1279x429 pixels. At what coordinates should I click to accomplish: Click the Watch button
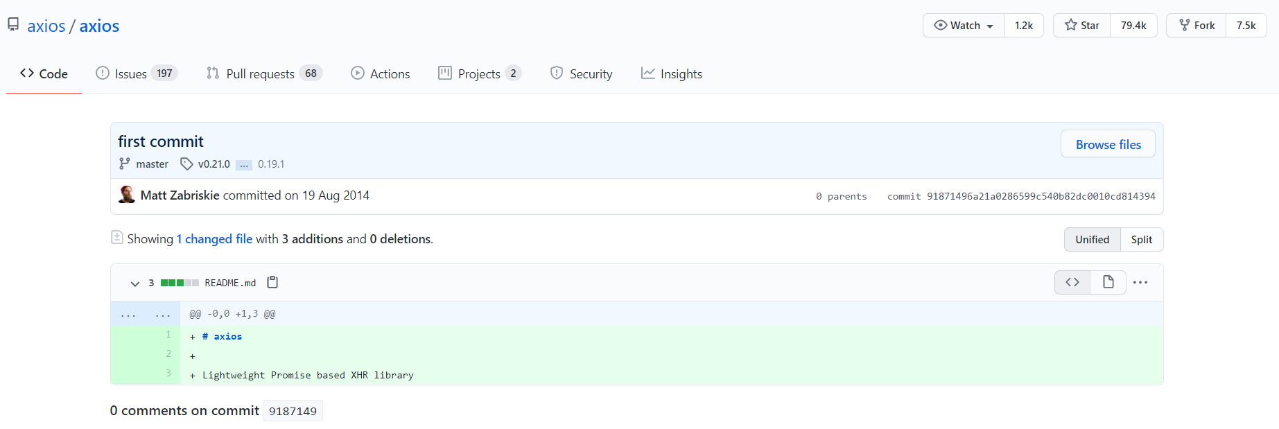(x=964, y=26)
